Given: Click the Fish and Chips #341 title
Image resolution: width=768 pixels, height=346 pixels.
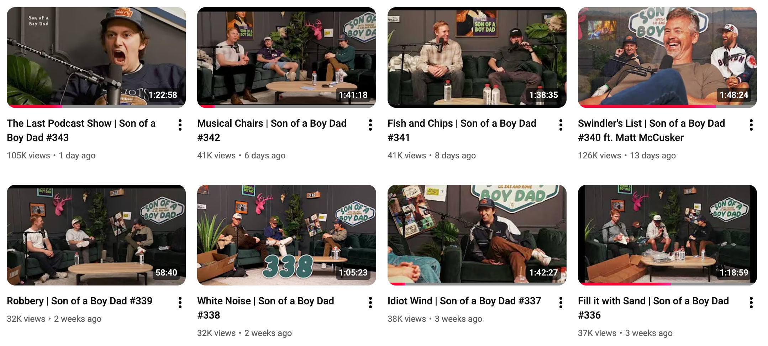Looking at the screenshot, I should click(x=462, y=130).
